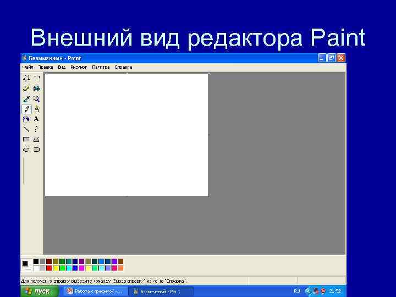Pick the light gray palette color
The image size is (396, 297).
43,268
